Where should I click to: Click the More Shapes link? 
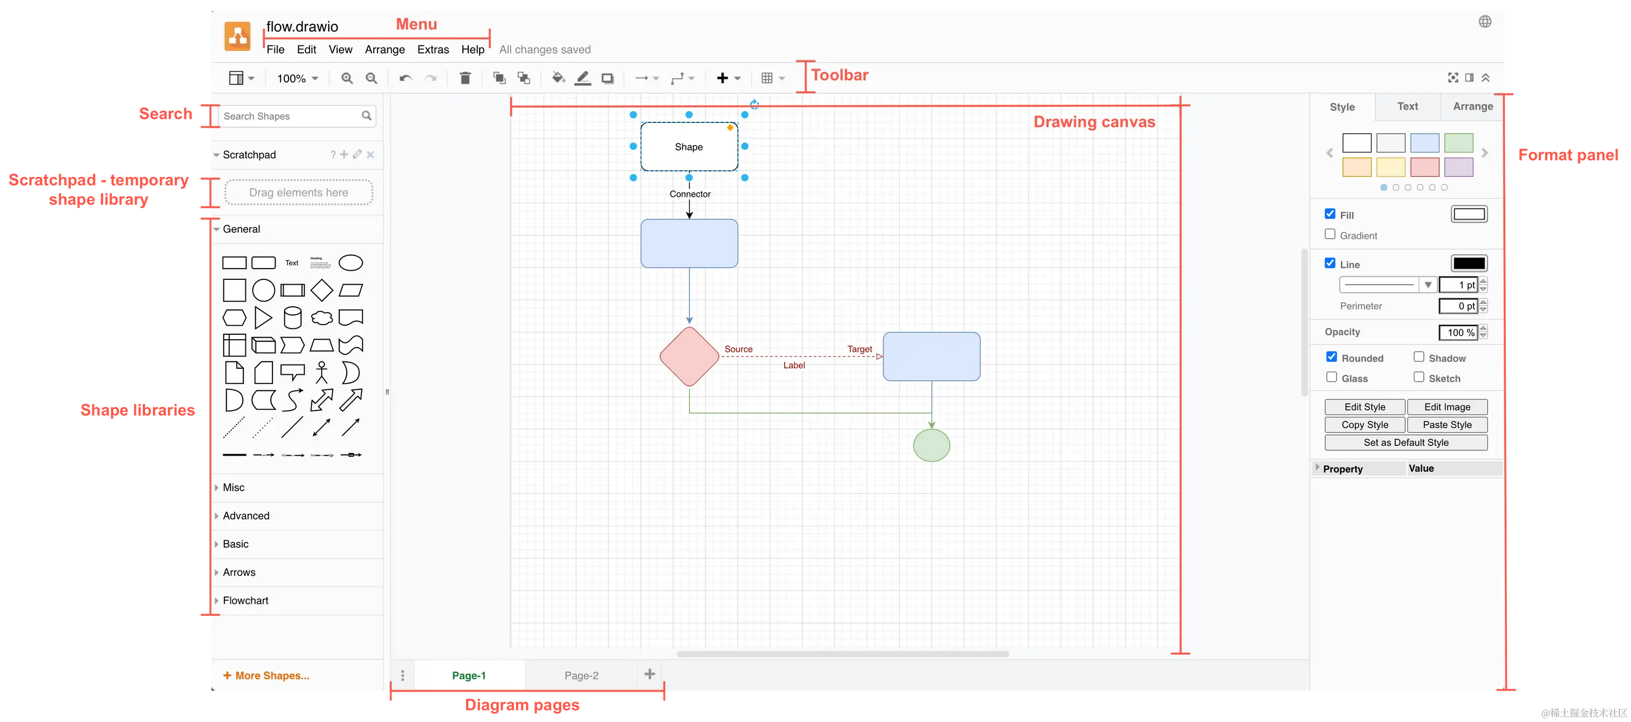(266, 675)
